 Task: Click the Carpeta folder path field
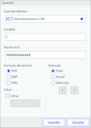pyautogui.click(x=46, y=37)
